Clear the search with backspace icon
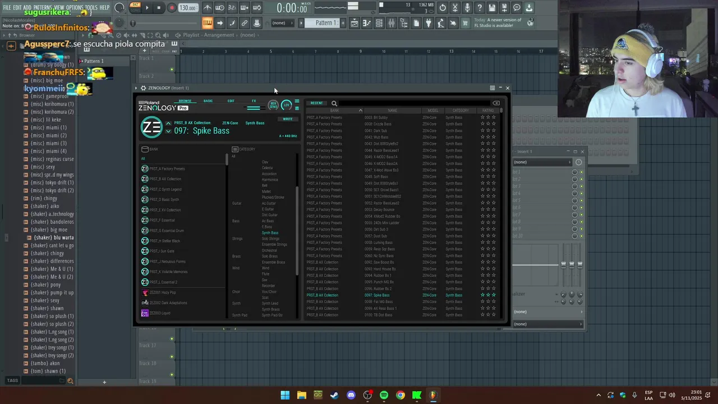The image size is (718, 404). [x=496, y=103]
